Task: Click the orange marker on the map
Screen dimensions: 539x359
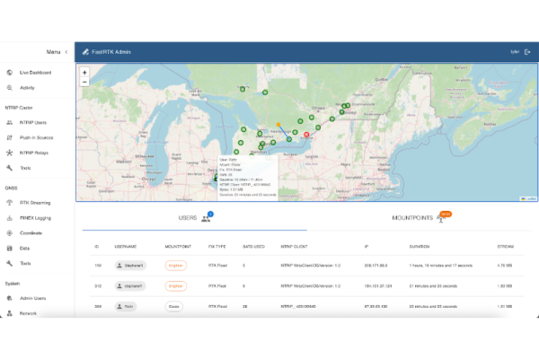Action: [278, 125]
